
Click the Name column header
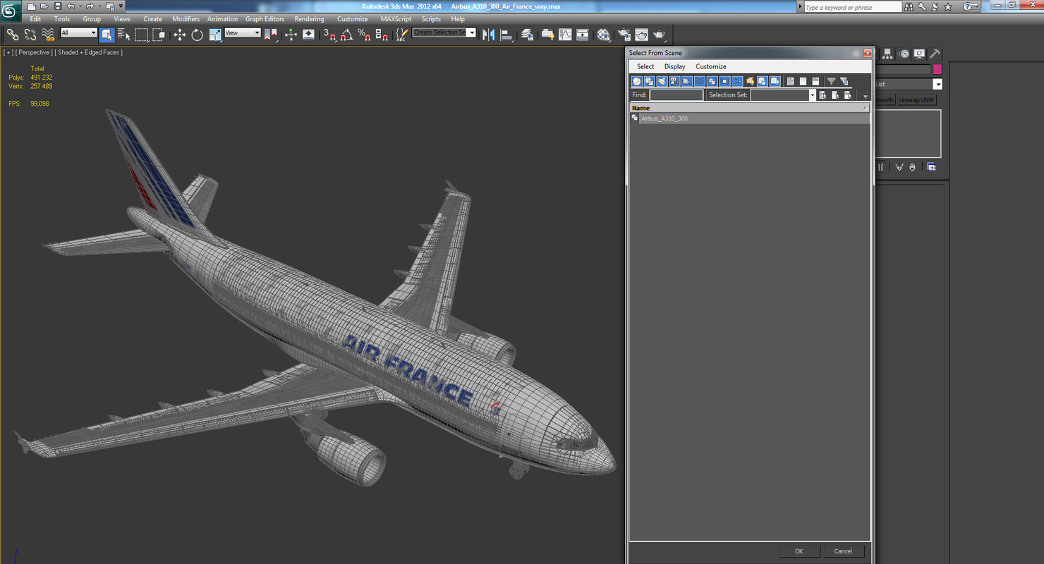(x=750, y=108)
